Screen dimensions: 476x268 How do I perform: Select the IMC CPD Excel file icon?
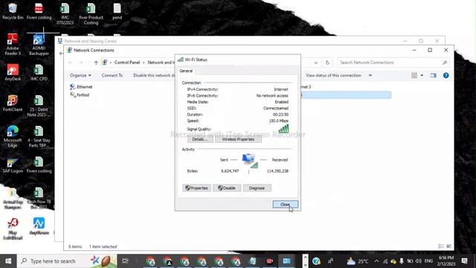39,72
